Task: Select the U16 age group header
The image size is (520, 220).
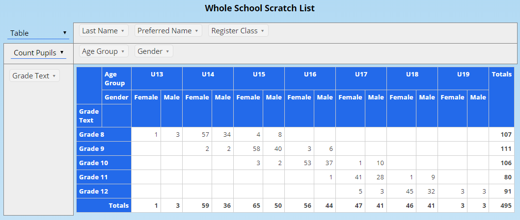Action: pos(310,74)
